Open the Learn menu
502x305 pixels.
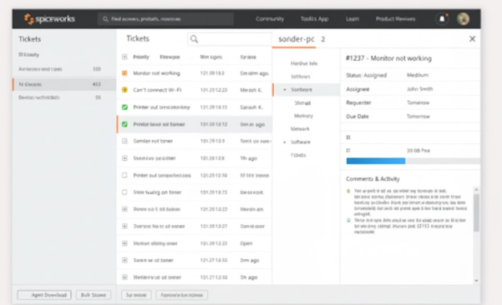coord(352,19)
